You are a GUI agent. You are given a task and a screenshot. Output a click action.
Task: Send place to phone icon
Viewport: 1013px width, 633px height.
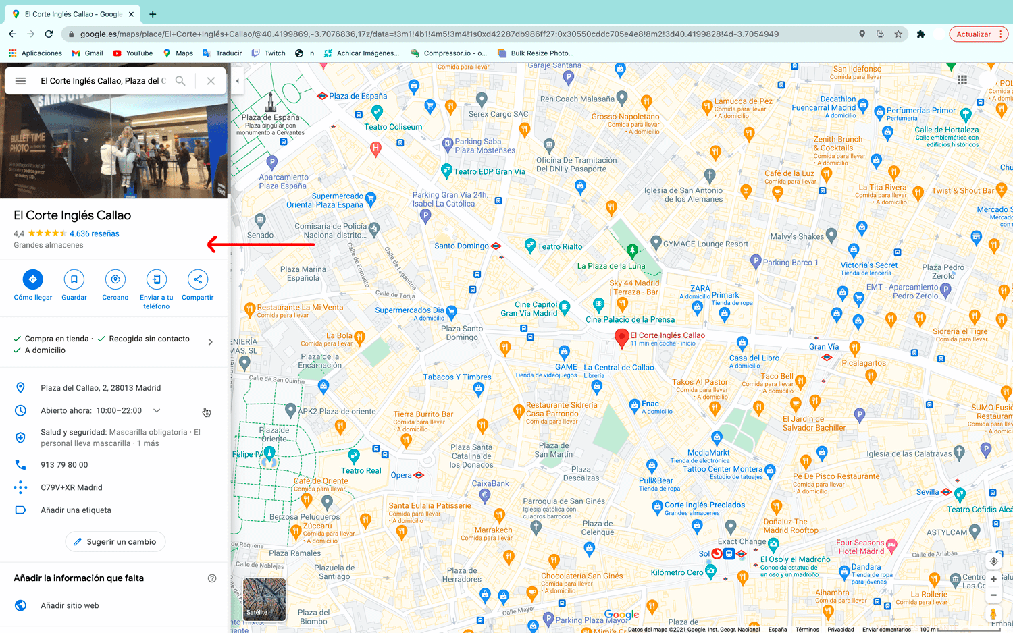point(157,279)
